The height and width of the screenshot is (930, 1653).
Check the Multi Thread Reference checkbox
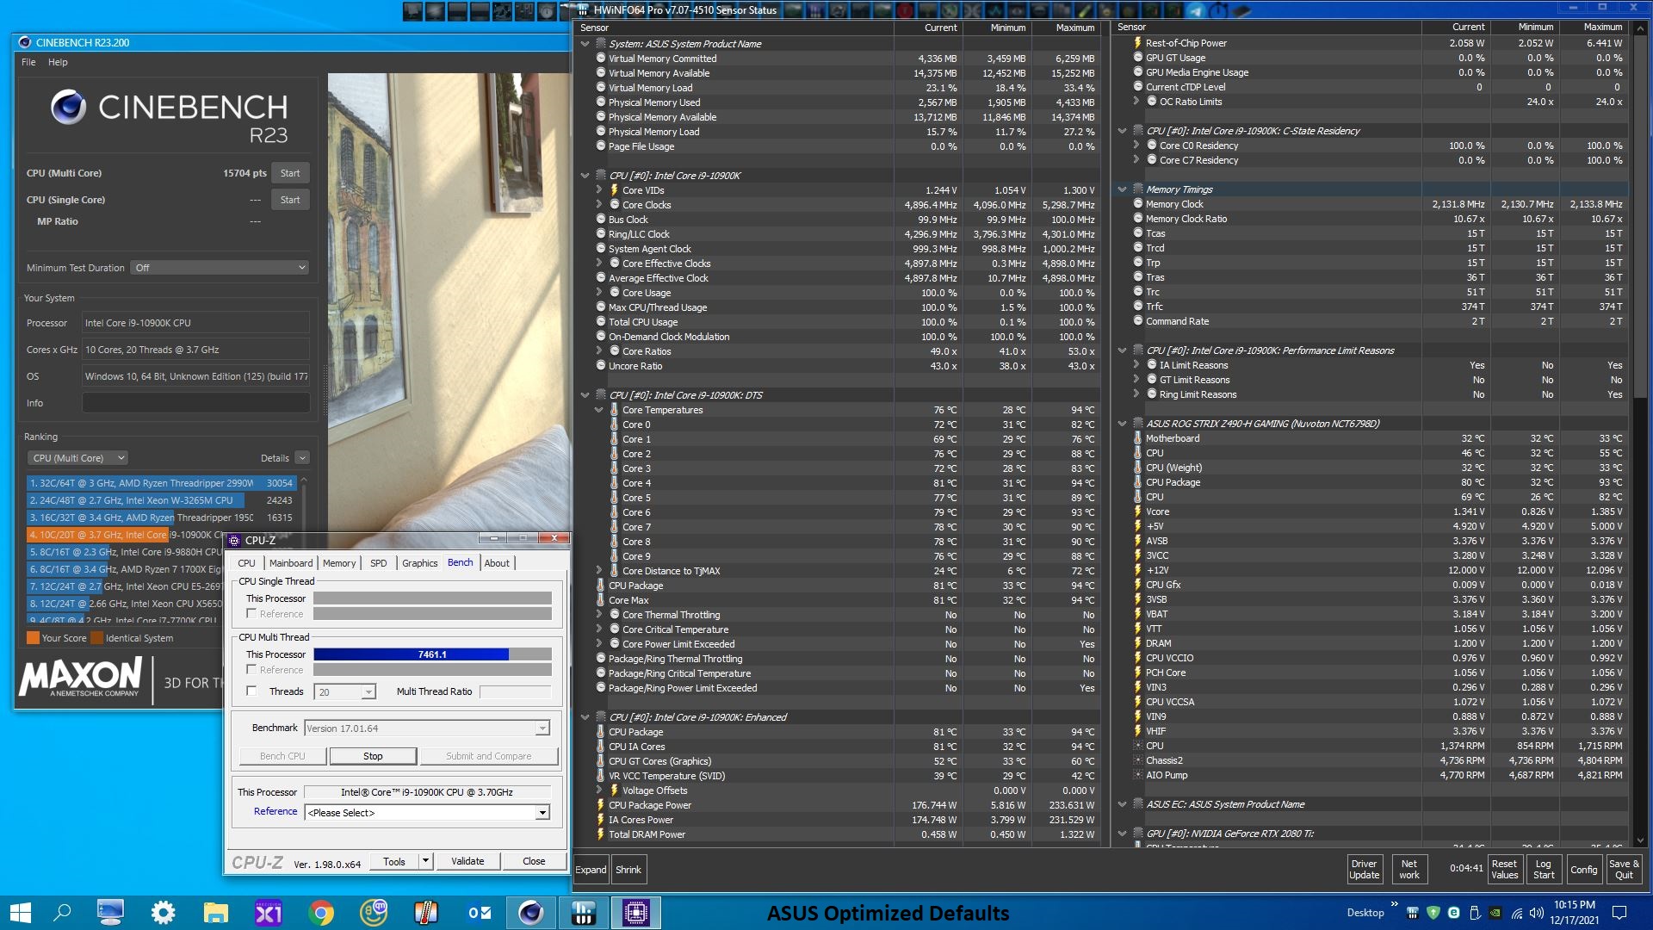tap(251, 669)
